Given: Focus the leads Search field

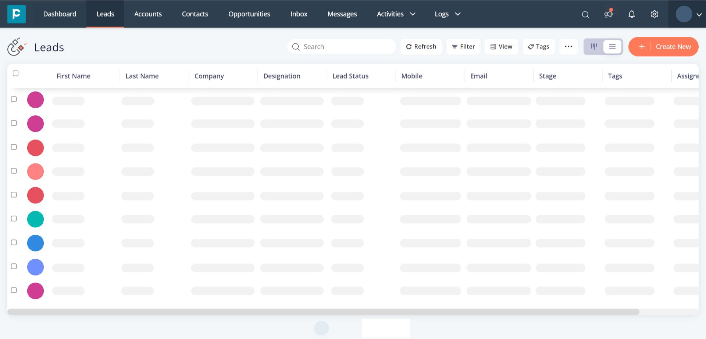Looking at the screenshot, I should (341, 47).
